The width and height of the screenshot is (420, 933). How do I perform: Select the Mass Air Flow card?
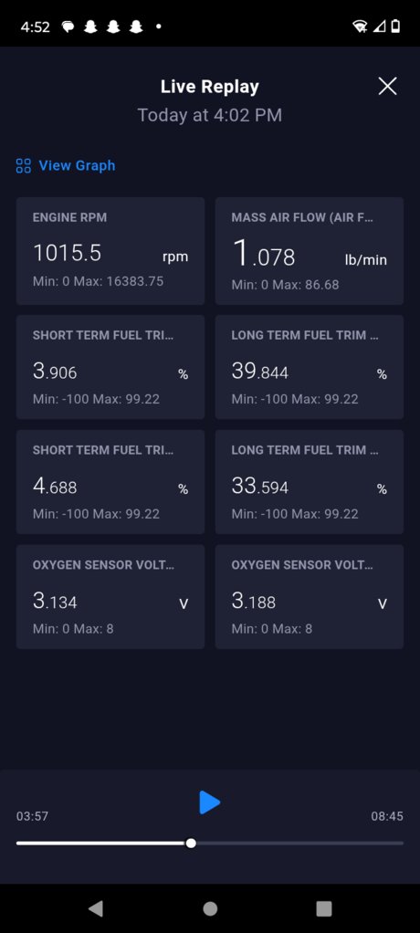click(x=310, y=251)
